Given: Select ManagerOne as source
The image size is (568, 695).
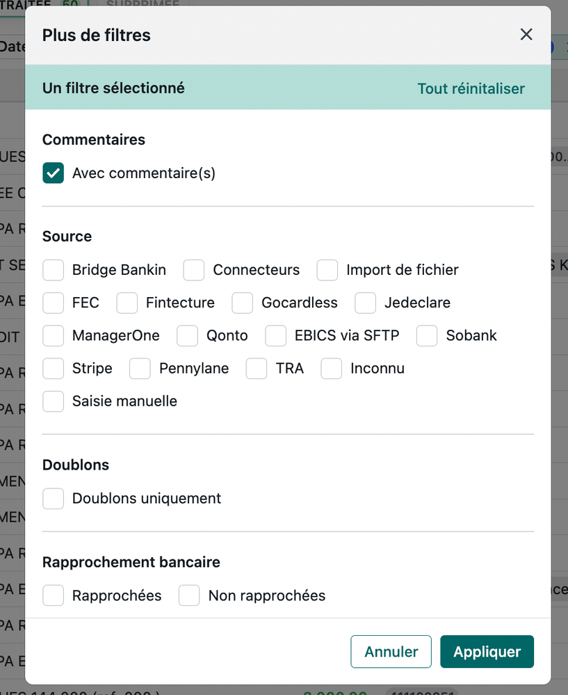Looking at the screenshot, I should pyautogui.click(x=54, y=335).
